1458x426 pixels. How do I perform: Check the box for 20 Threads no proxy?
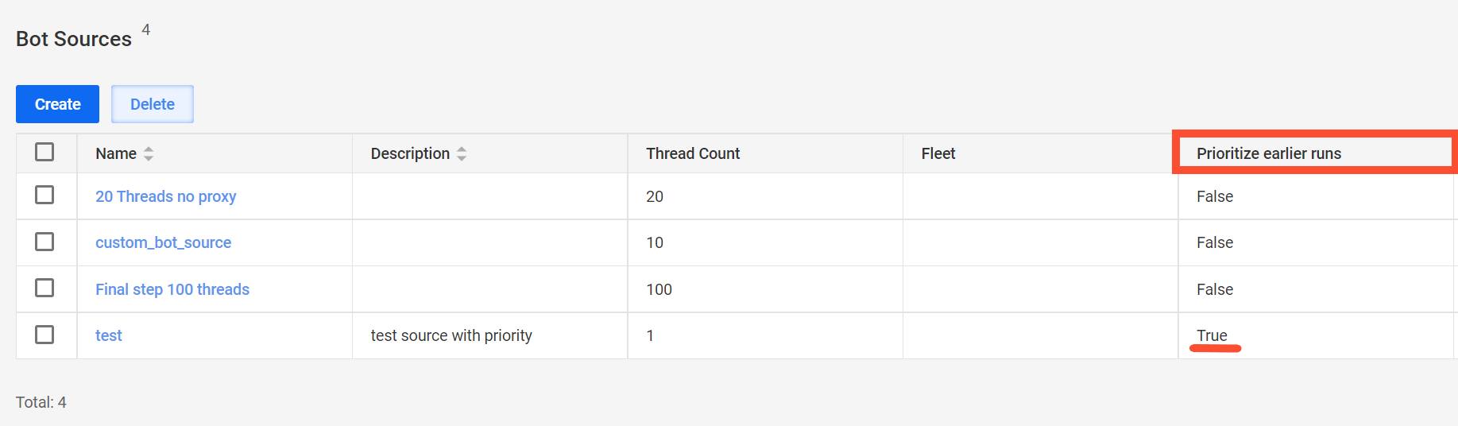click(x=44, y=195)
